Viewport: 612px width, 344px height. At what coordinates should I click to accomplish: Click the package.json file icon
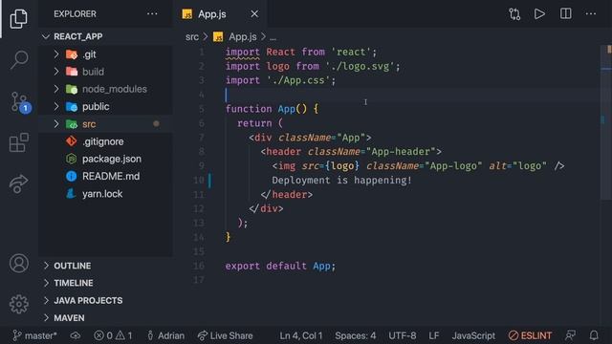tap(71, 159)
